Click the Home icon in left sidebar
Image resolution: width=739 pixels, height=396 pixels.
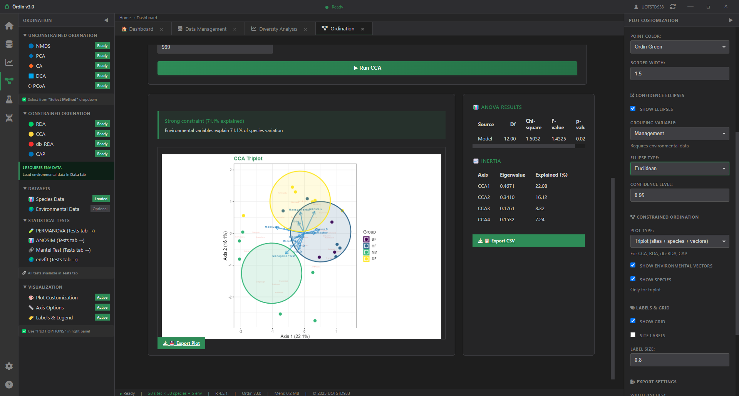tap(9, 26)
